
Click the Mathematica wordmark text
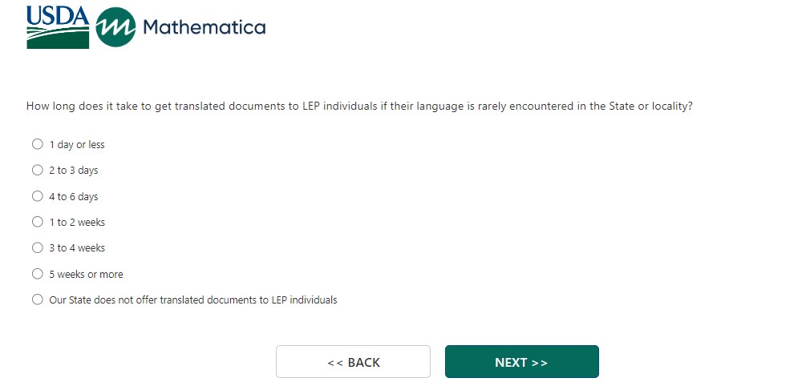click(x=204, y=28)
